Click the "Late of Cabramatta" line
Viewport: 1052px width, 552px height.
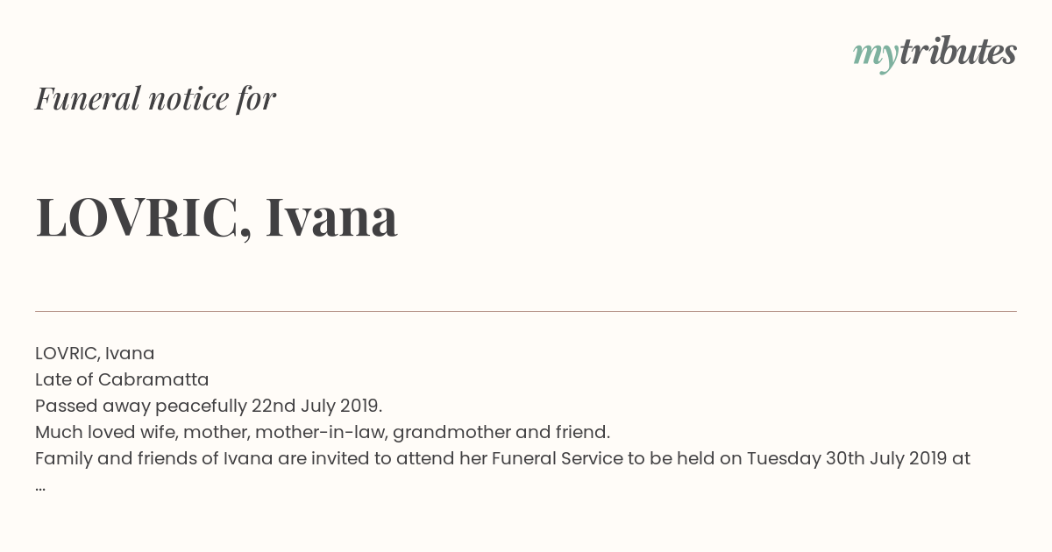tap(122, 379)
